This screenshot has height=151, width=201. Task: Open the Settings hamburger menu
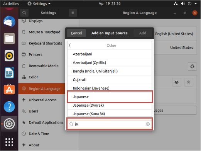(73, 13)
